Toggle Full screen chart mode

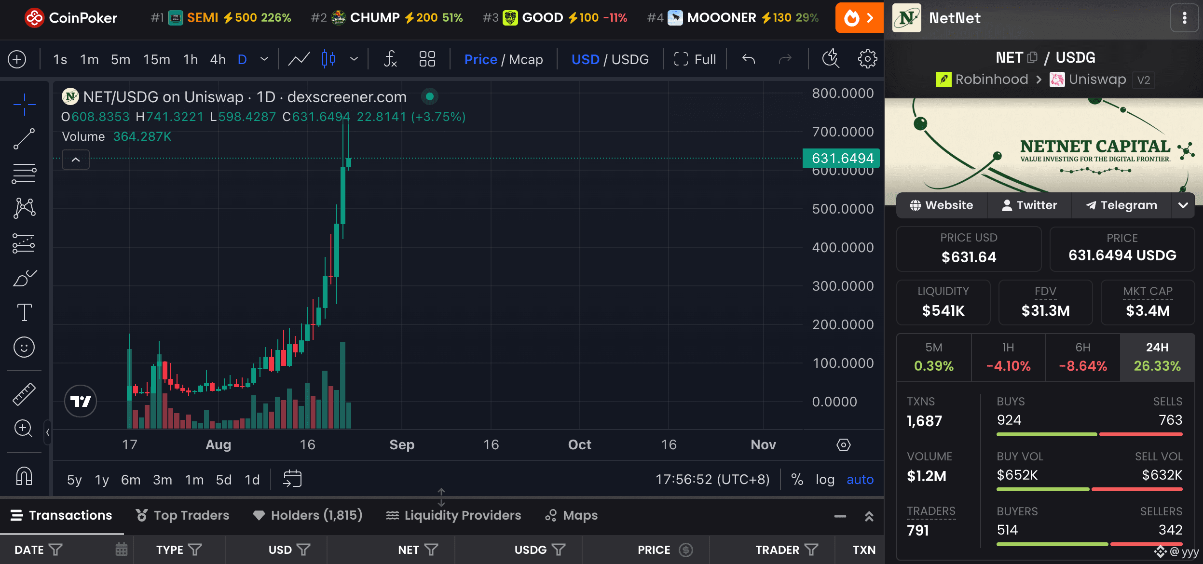click(695, 59)
